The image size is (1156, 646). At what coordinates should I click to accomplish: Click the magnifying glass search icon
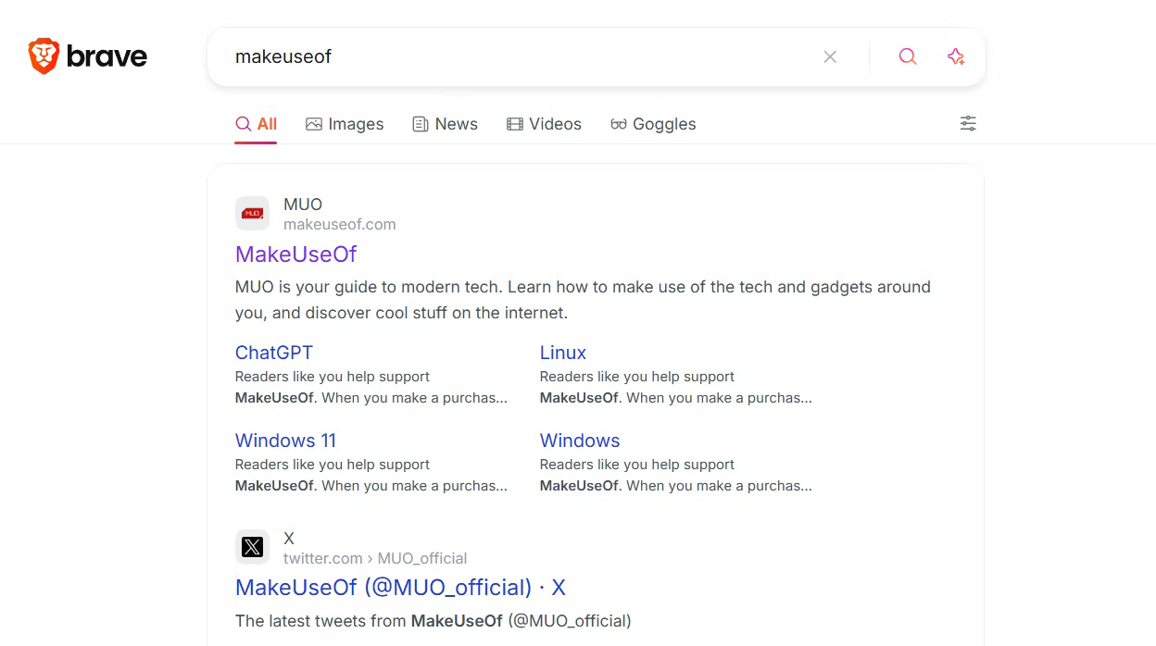pyautogui.click(x=907, y=56)
